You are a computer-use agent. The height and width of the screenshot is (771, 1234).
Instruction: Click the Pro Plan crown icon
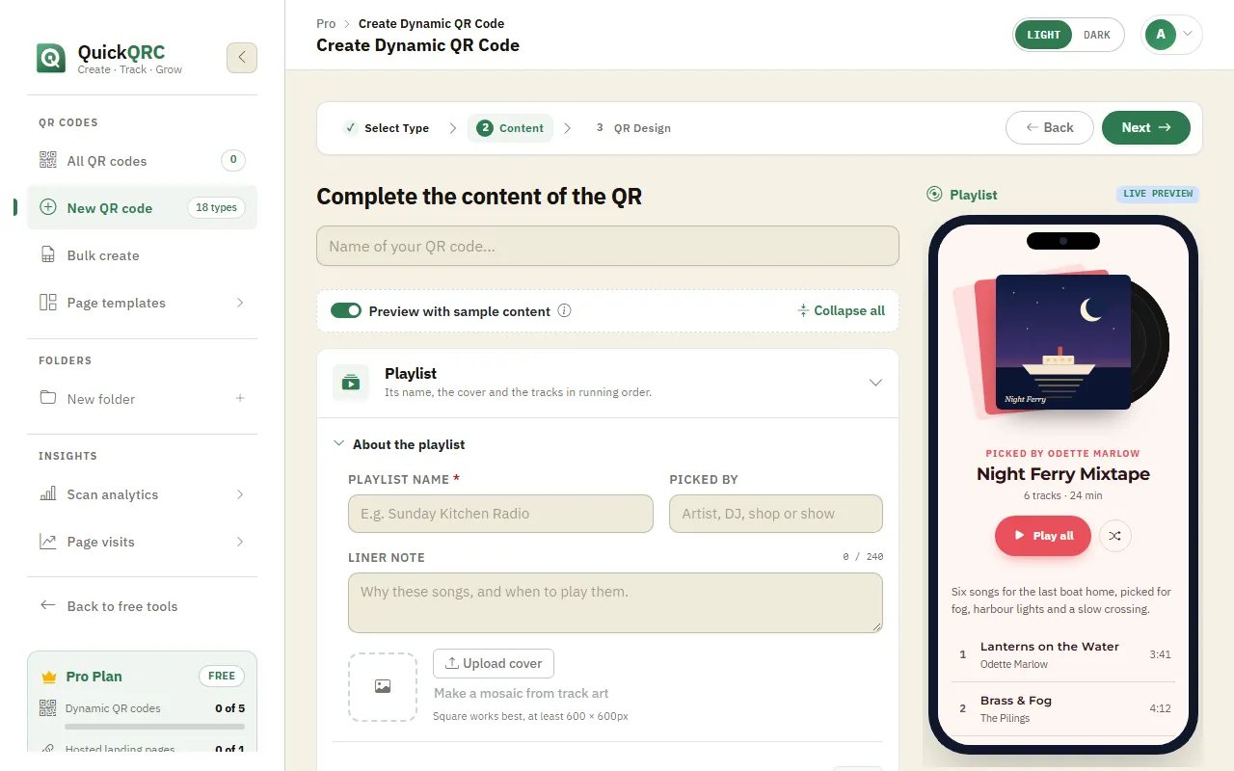[49, 677]
